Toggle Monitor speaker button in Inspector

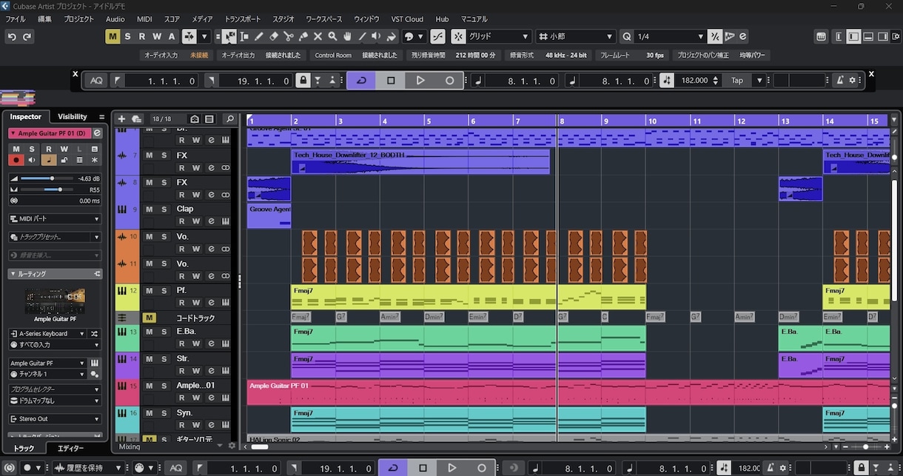[32, 160]
